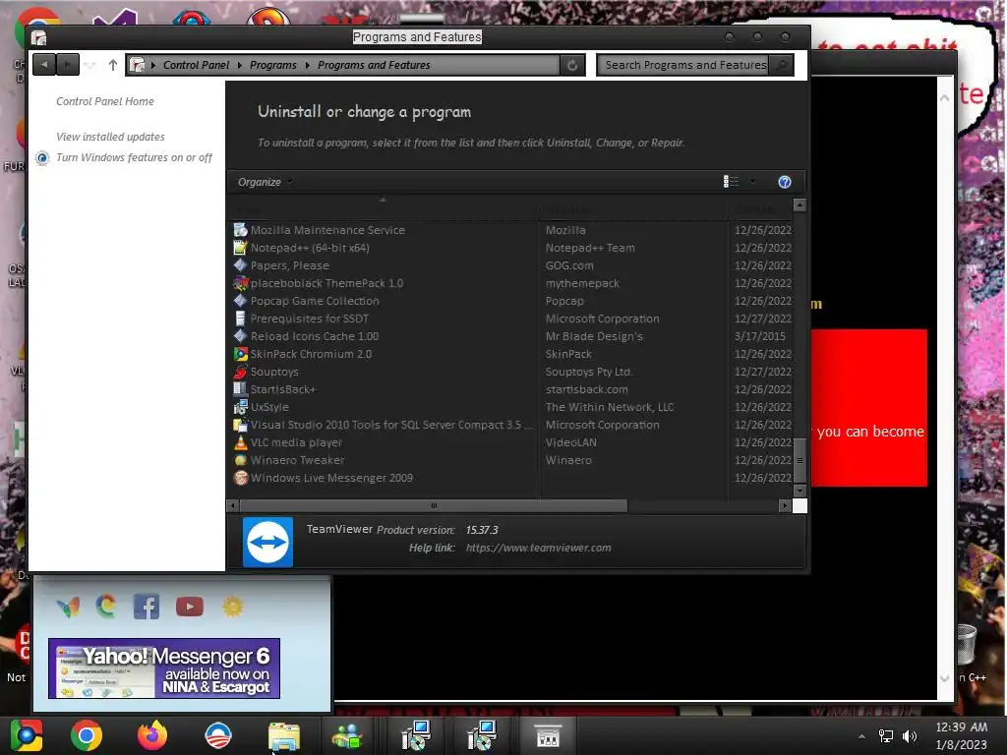Select Reload Icons Cache 1.00 entry
The height and width of the screenshot is (755, 1007).
pos(315,336)
